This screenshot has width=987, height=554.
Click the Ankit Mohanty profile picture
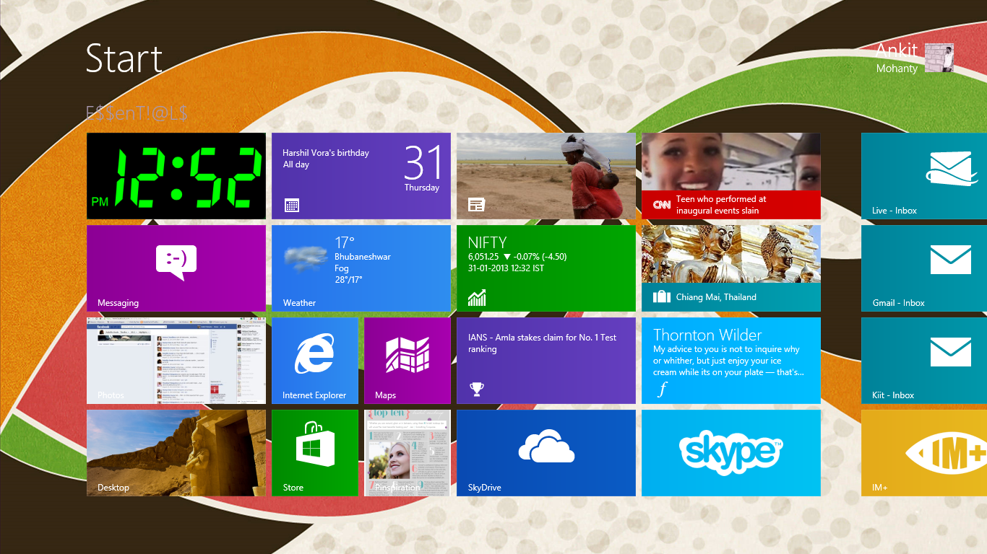tap(939, 58)
